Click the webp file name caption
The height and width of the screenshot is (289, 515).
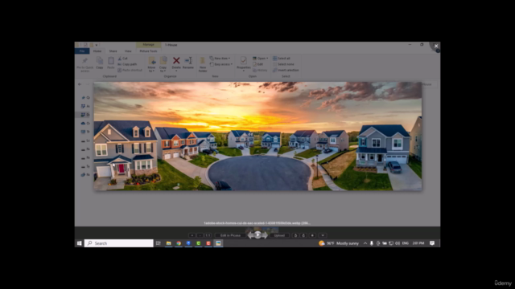(x=257, y=223)
